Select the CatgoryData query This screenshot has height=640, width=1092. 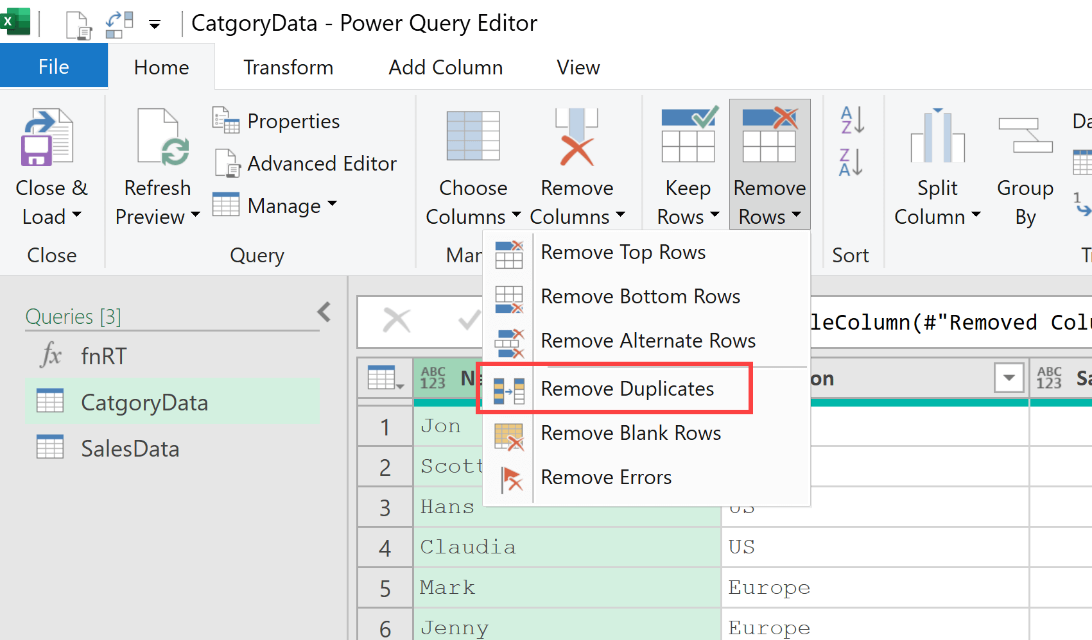(172, 402)
